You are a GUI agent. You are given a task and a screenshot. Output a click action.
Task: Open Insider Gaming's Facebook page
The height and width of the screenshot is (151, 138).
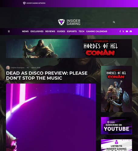tap(120, 31)
